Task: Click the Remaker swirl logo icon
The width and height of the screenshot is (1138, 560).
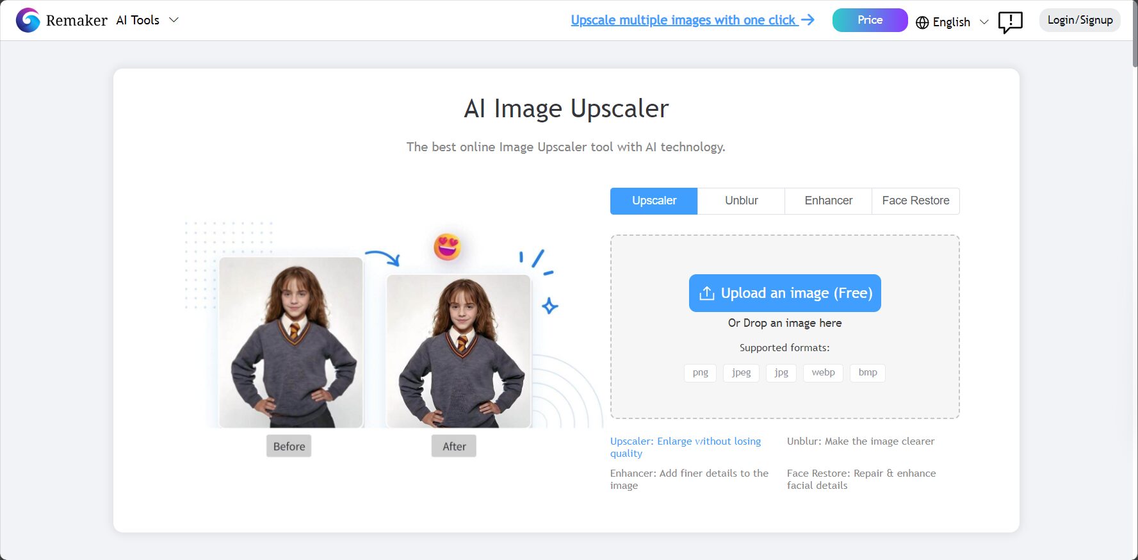Action: point(28,21)
